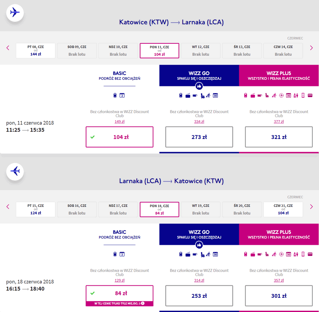Open the 357 zł non-member price link
This screenshot has height=312, width=319.
click(279, 280)
